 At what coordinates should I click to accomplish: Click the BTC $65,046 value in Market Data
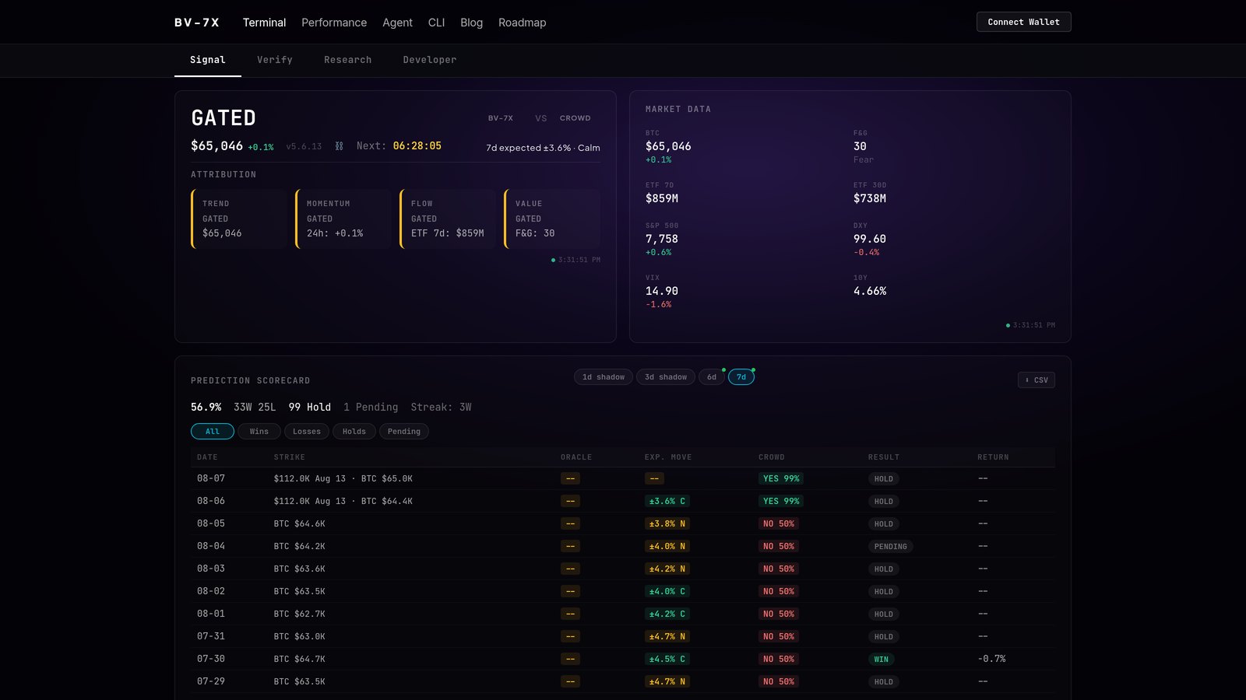[x=668, y=146]
